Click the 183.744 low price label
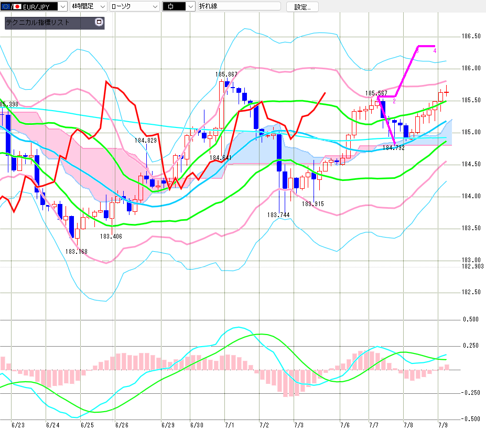The width and height of the screenshot is (486, 430). point(278,215)
